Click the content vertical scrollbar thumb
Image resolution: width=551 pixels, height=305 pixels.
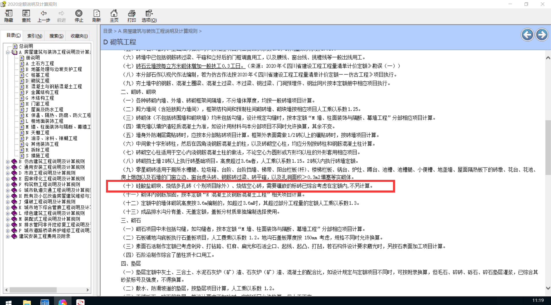pos(548,148)
